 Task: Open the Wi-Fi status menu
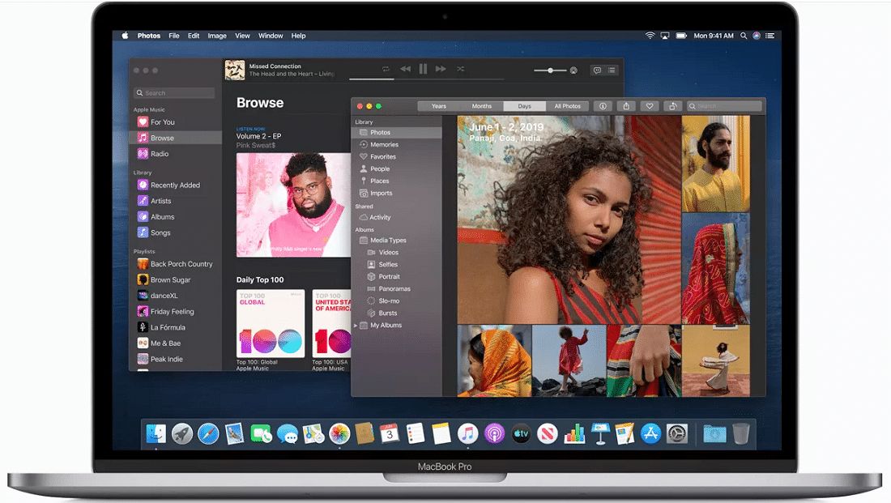650,36
